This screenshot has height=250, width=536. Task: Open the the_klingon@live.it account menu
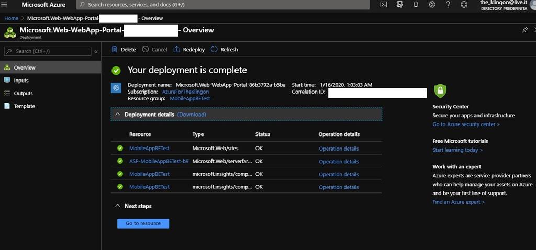click(503, 5)
